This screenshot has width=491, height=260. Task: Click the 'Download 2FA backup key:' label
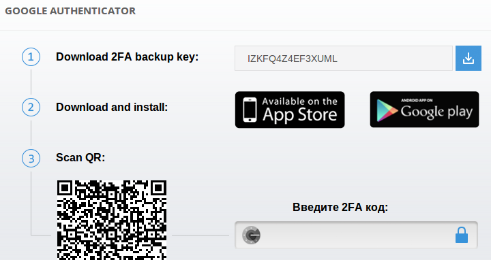click(127, 57)
